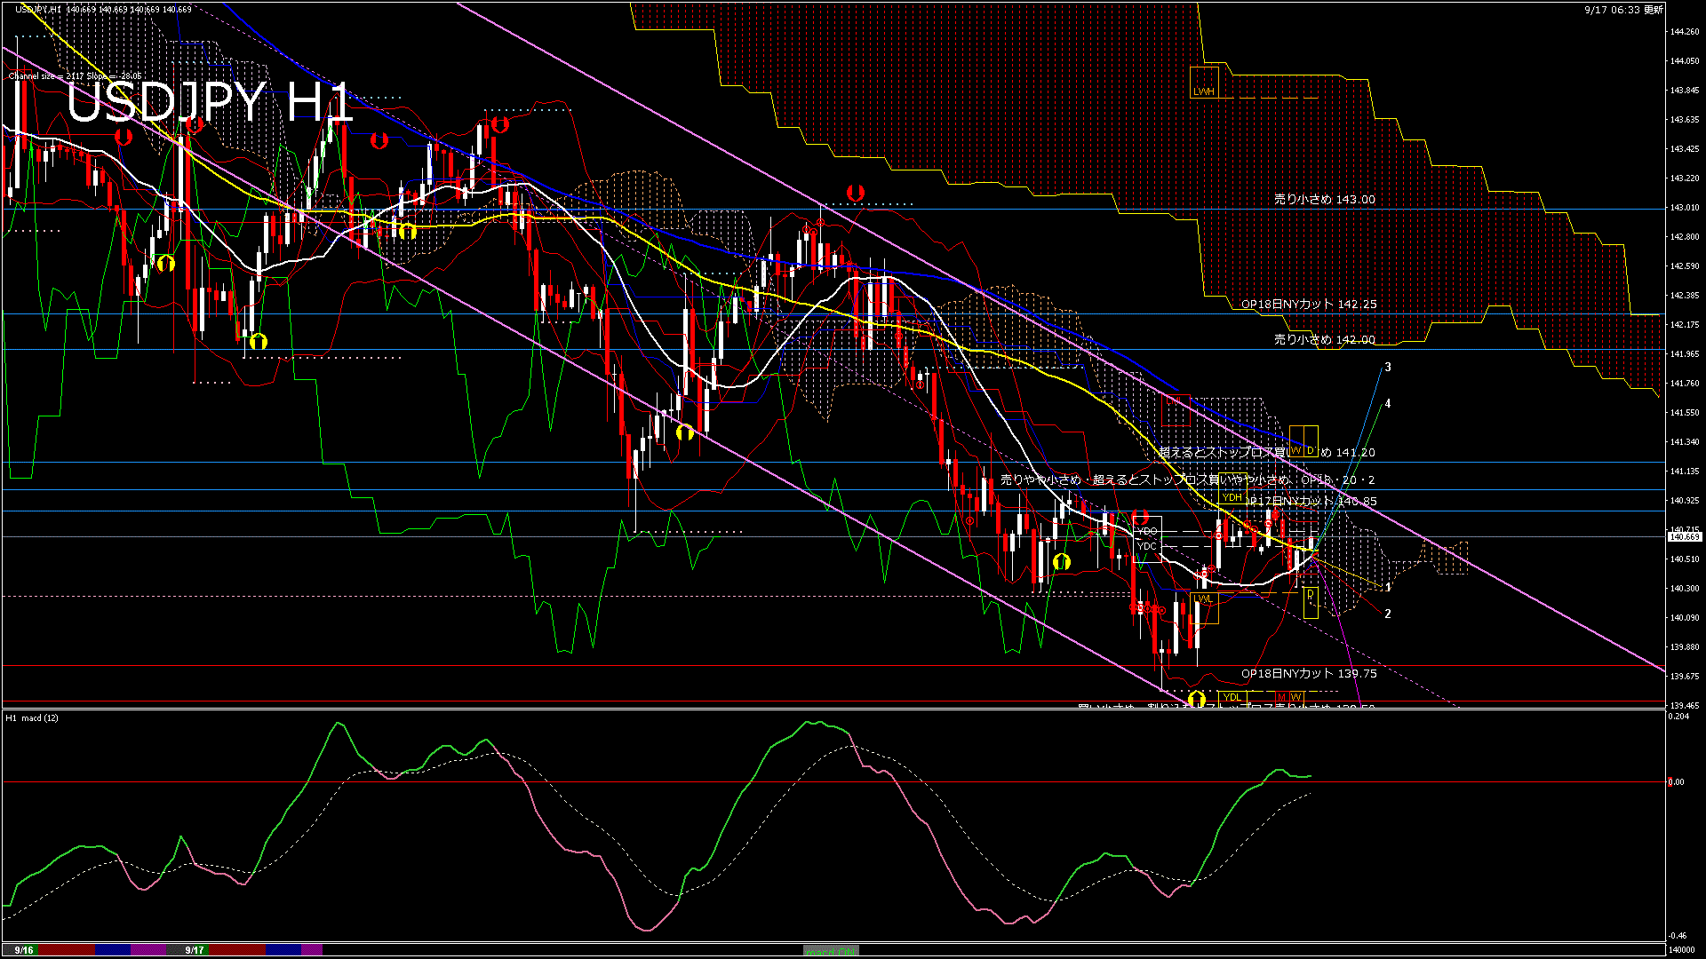The height and width of the screenshot is (959, 1706).
Task: Click current price tag 140.669 on axis
Action: point(1684,537)
